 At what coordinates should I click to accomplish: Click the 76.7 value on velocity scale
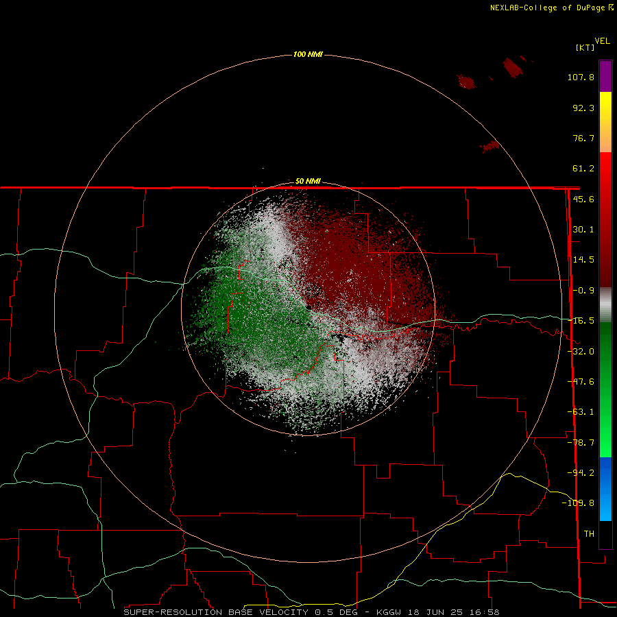tap(583, 138)
